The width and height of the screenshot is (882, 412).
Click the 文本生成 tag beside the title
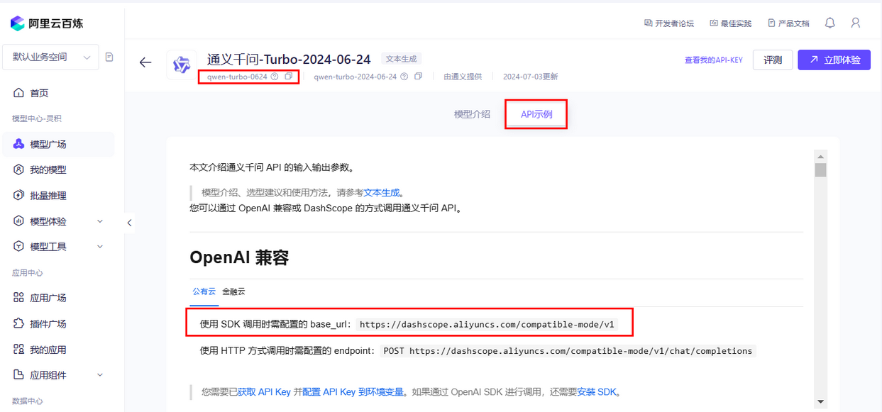point(401,59)
